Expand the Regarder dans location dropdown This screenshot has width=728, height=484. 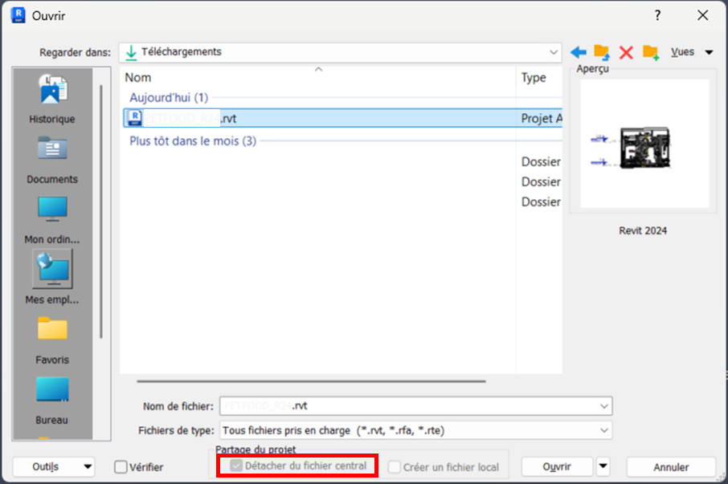tap(554, 52)
